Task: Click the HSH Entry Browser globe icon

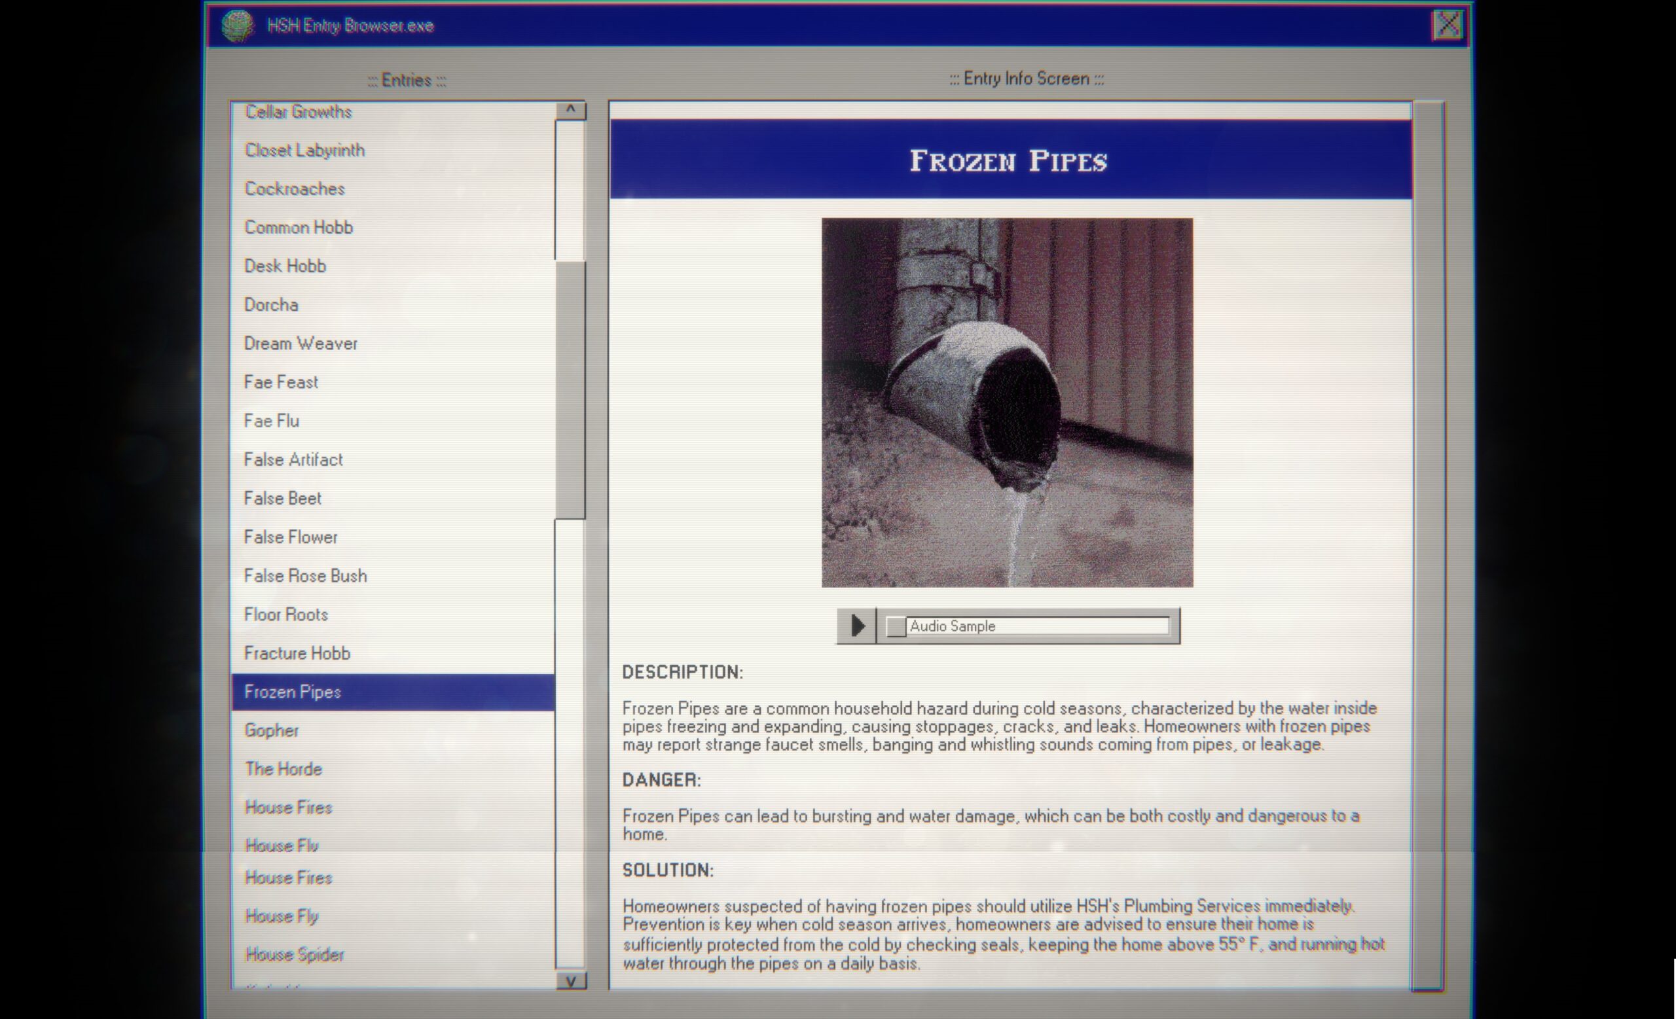Action: (x=236, y=25)
